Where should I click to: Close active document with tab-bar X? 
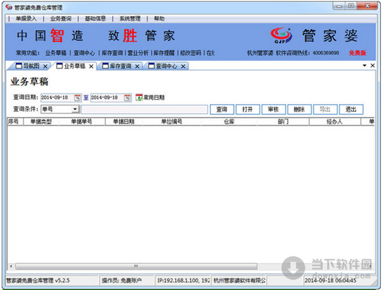[372, 66]
